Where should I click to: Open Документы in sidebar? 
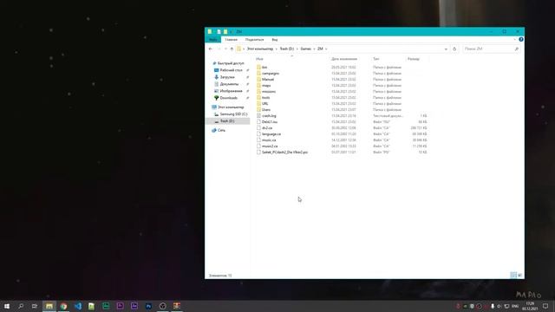point(226,84)
